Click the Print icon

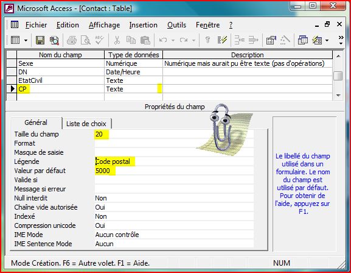pyautogui.click(x=72, y=40)
